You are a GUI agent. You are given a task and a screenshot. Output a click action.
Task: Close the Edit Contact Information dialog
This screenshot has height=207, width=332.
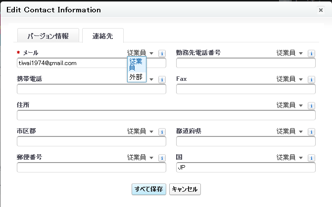point(321,10)
